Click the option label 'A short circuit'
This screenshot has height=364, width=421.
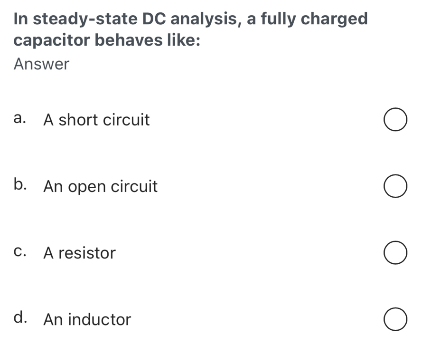coord(96,120)
